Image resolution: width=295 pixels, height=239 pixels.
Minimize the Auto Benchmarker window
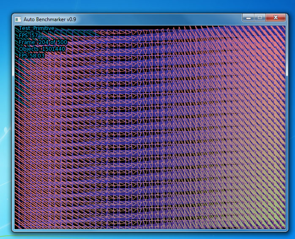tap(249, 18)
